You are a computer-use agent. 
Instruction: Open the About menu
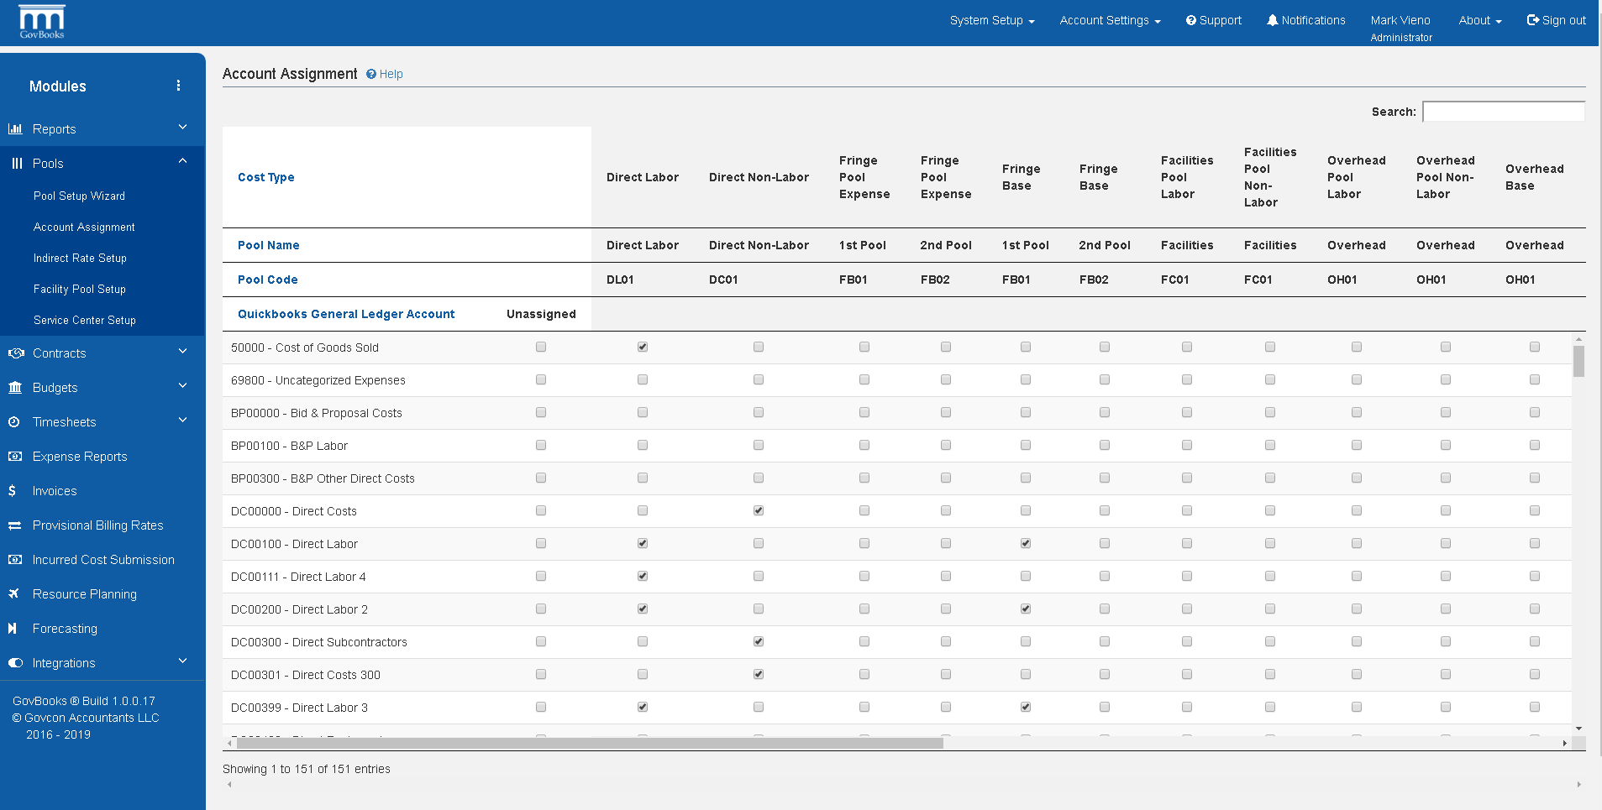click(x=1479, y=20)
